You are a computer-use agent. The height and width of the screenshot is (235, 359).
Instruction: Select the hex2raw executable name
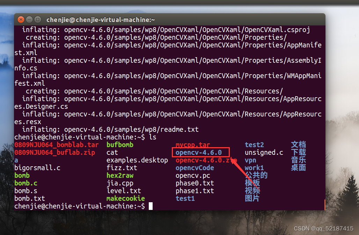tap(120, 175)
